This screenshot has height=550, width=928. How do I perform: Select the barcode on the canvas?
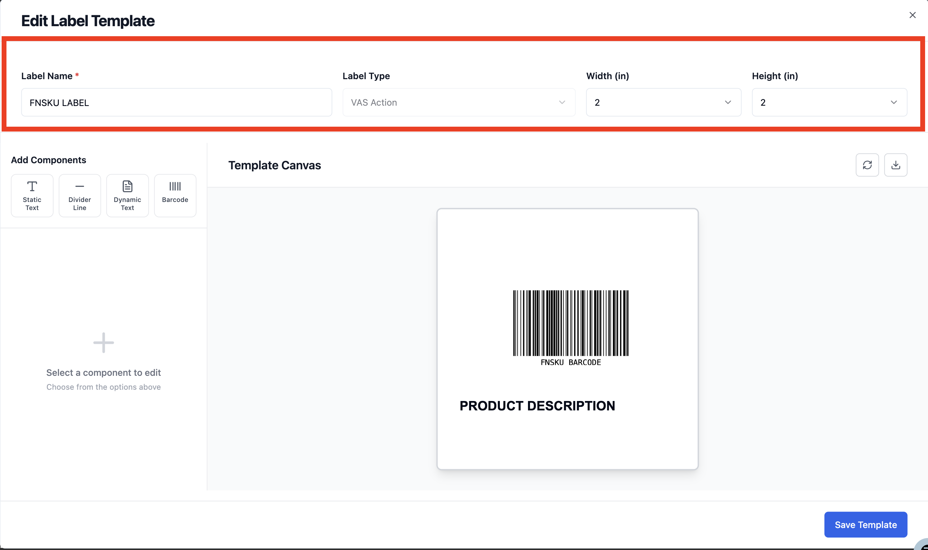(571, 323)
